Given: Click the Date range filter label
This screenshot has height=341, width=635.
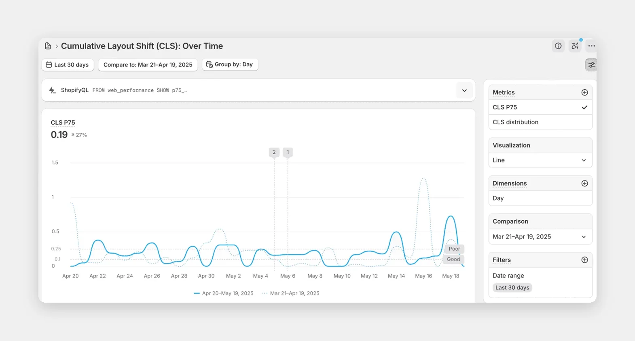Looking at the screenshot, I should pos(508,276).
